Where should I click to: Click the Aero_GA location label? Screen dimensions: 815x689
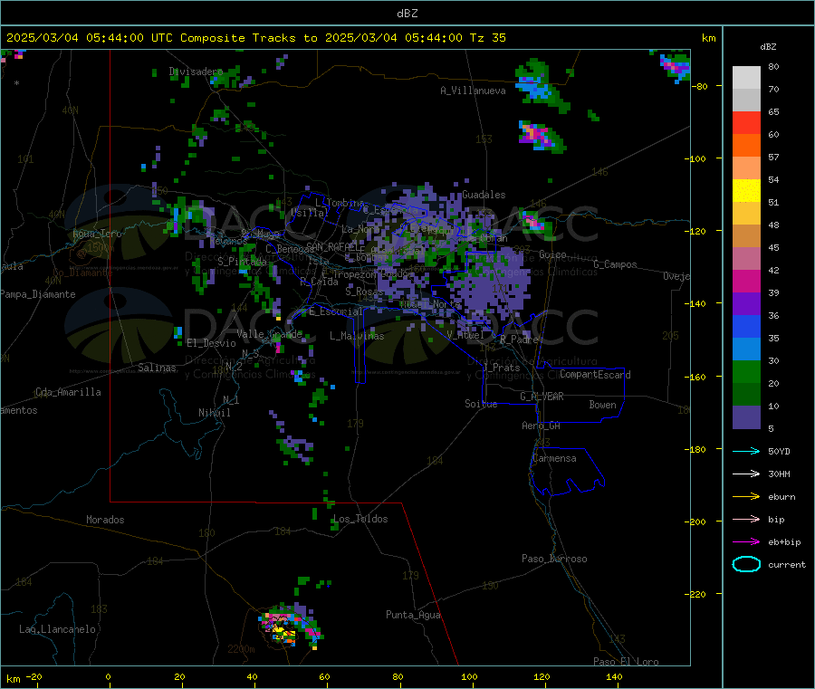tap(541, 426)
